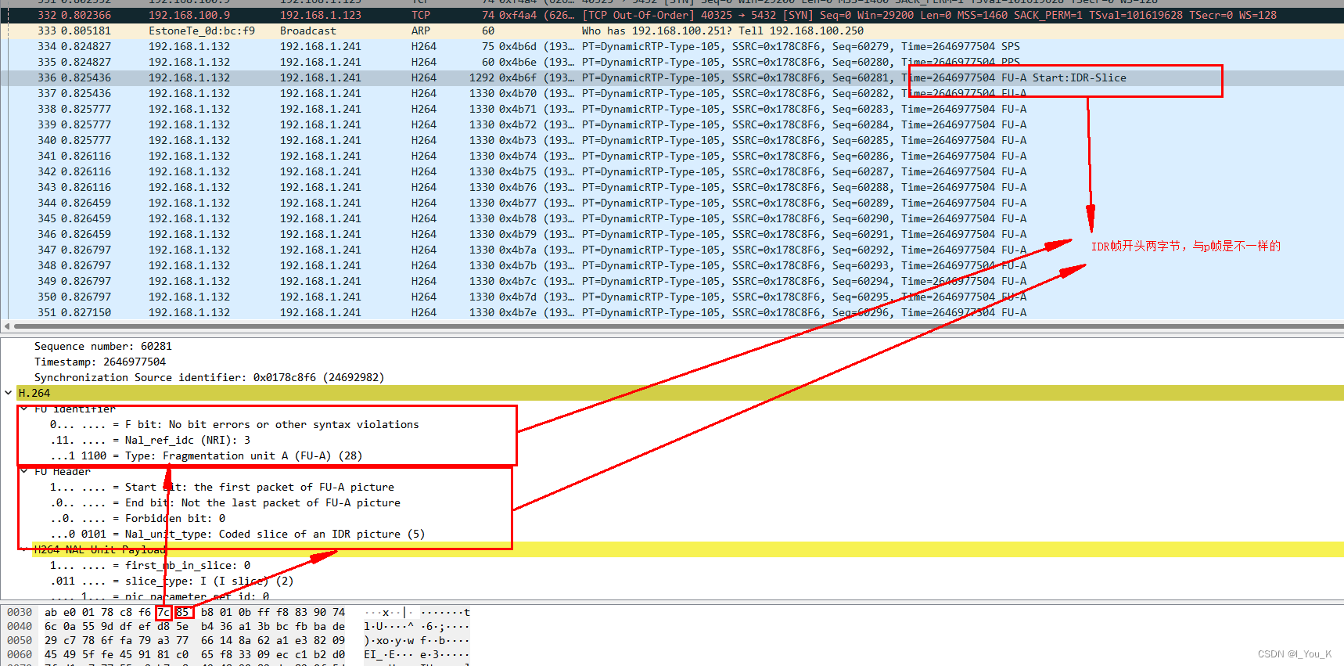Click hex offset 0040 in bytes pane
Screen dimensions: 1344x666
tap(20, 626)
